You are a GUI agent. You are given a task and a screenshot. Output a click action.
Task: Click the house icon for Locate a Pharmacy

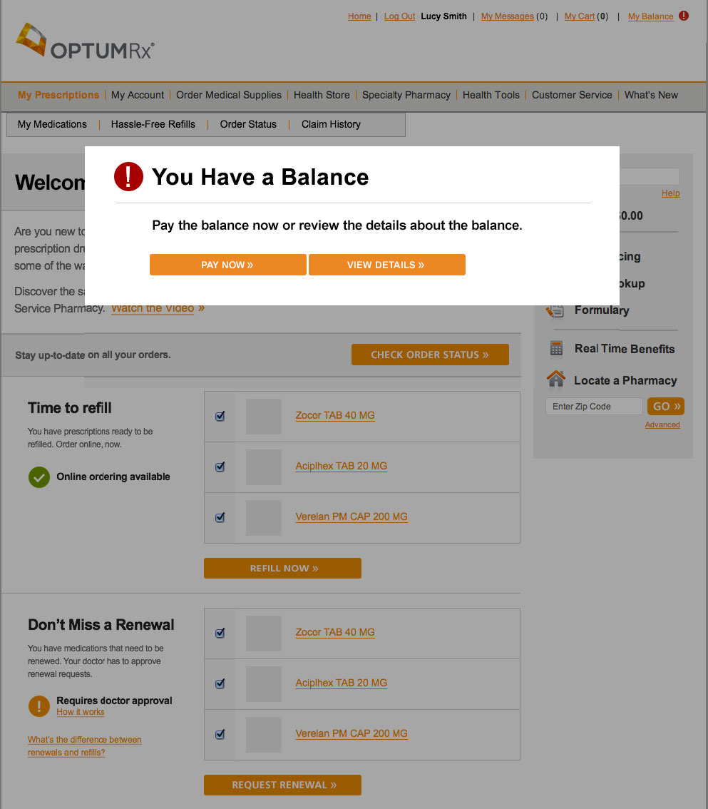click(556, 380)
